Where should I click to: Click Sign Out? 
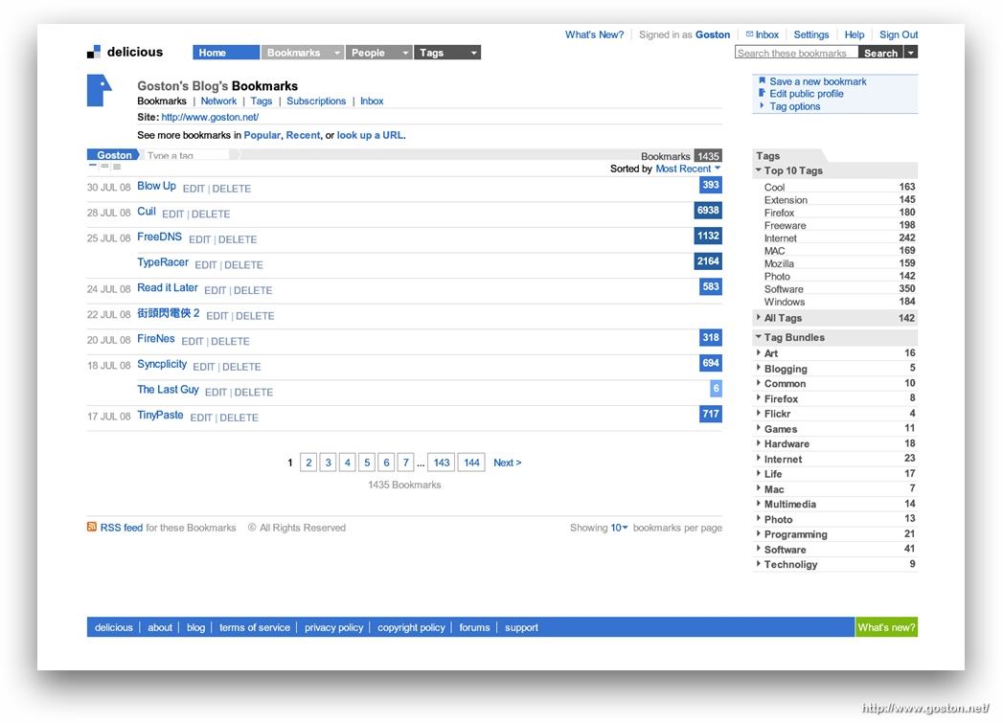click(x=899, y=34)
